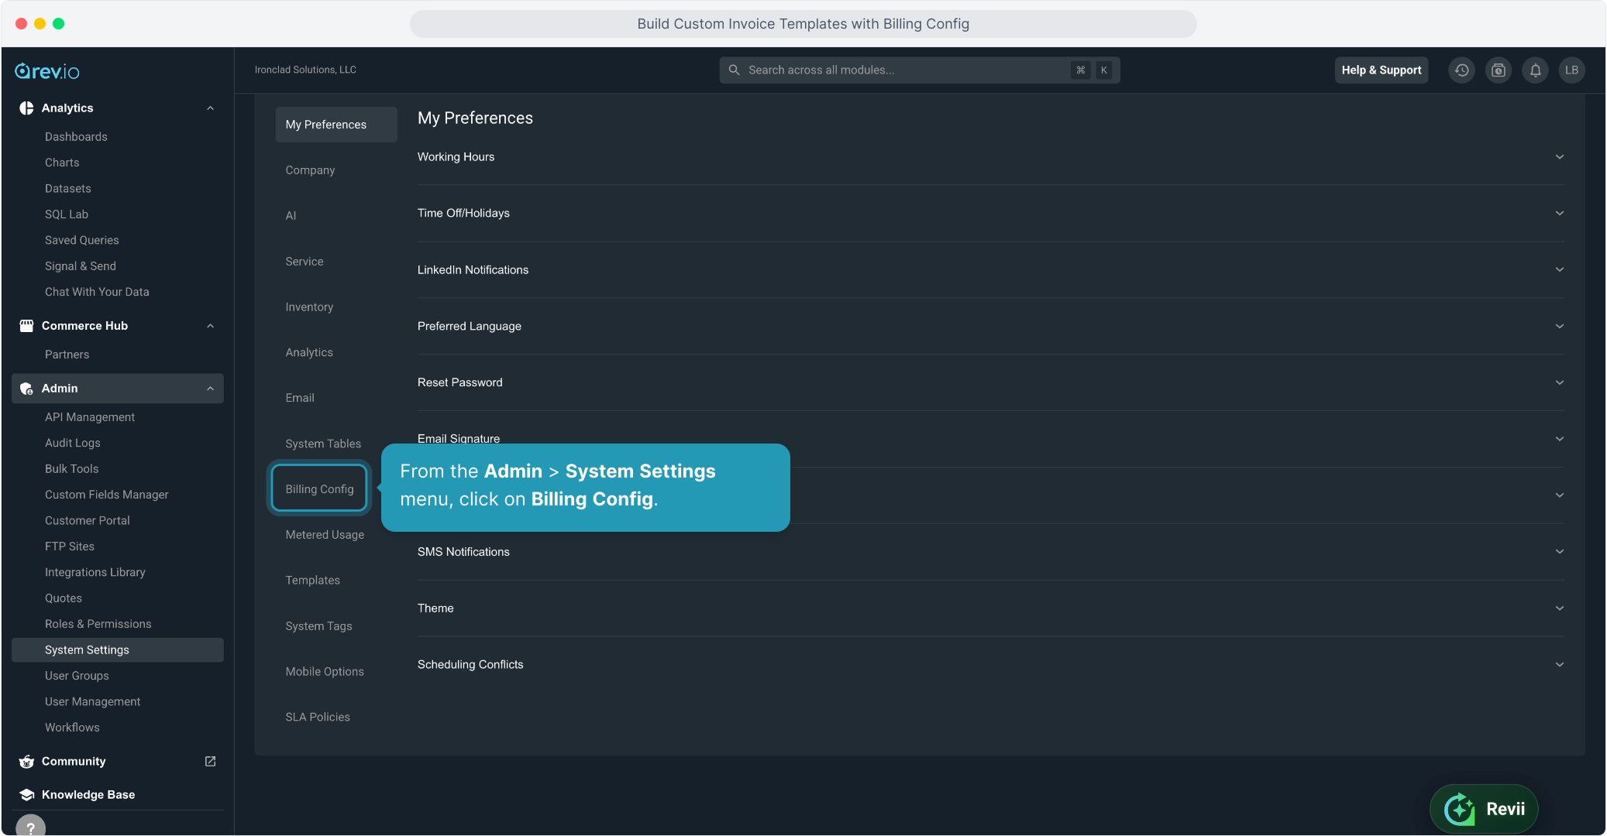Open Chat With Your Data
Image resolution: width=1607 pixels, height=836 pixels.
tap(97, 292)
